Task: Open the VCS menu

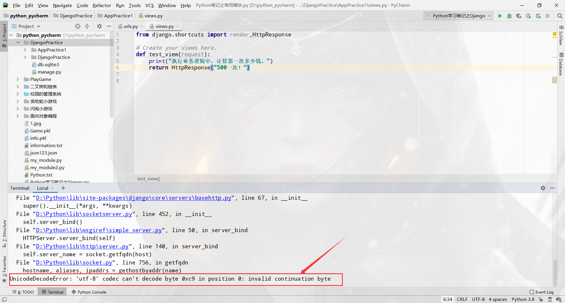Action: 149,5
